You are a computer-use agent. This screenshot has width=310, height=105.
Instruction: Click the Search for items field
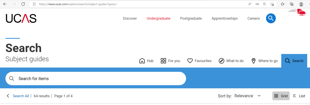pyautogui.click(x=96, y=79)
